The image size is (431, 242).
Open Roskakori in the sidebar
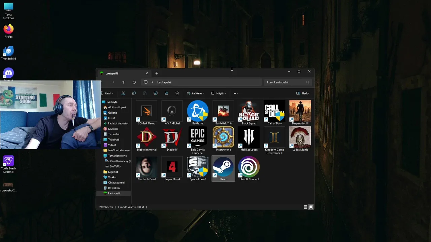(113, 188)
